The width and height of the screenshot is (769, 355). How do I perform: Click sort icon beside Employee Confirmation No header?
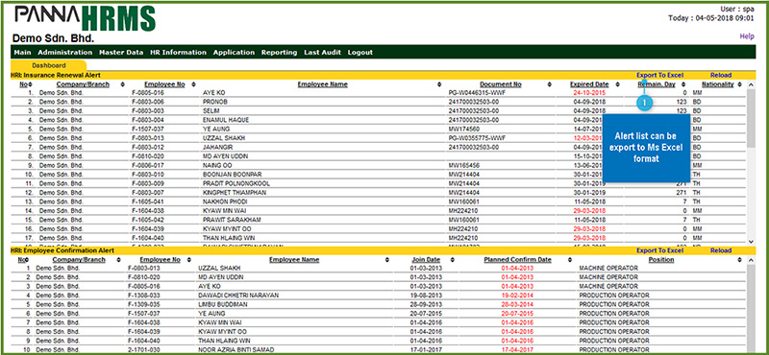coord(26,259)
